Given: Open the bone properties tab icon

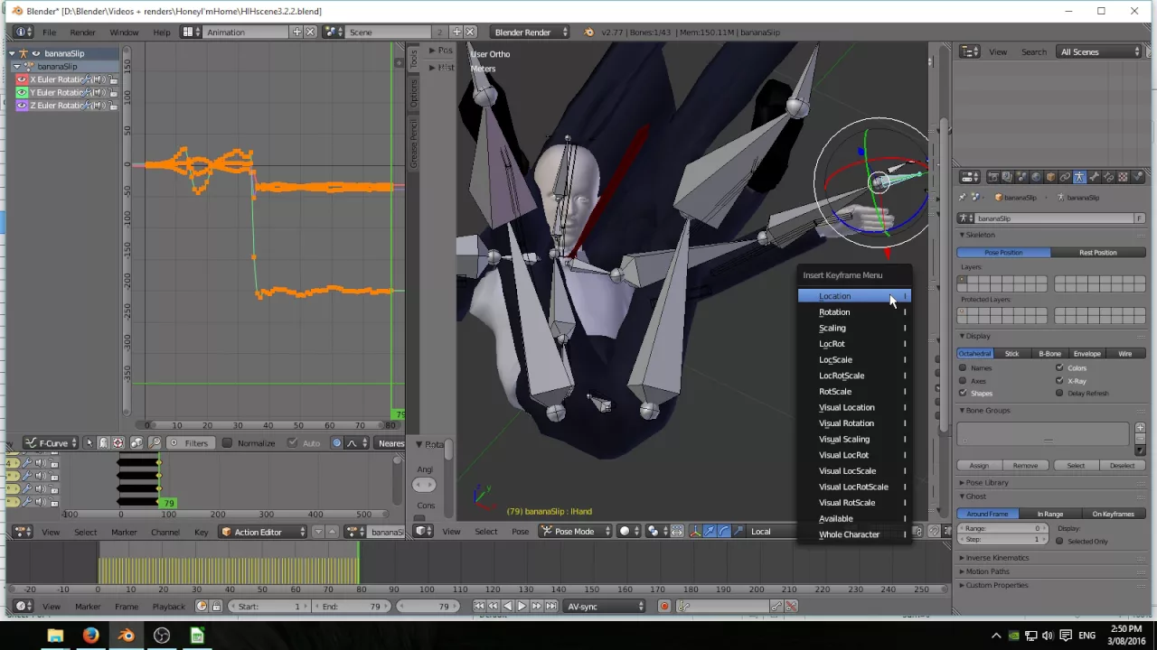Looking at the screenshot, I should click(x=1094, y=177).
